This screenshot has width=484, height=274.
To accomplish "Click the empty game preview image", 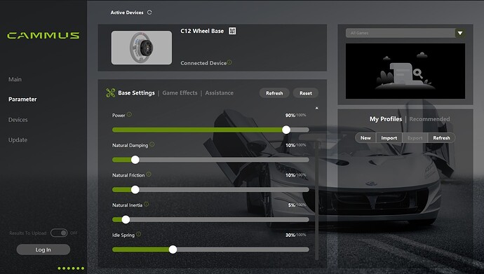I will pyautogui.click(x=405, y=71).
